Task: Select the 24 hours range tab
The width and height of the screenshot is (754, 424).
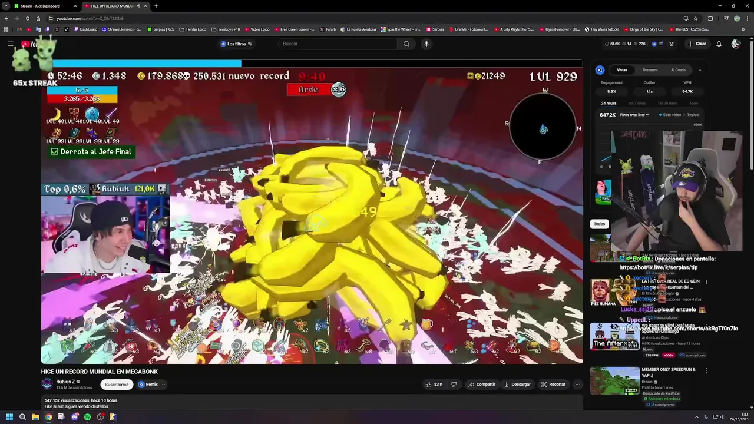Action: coord(609,104)
